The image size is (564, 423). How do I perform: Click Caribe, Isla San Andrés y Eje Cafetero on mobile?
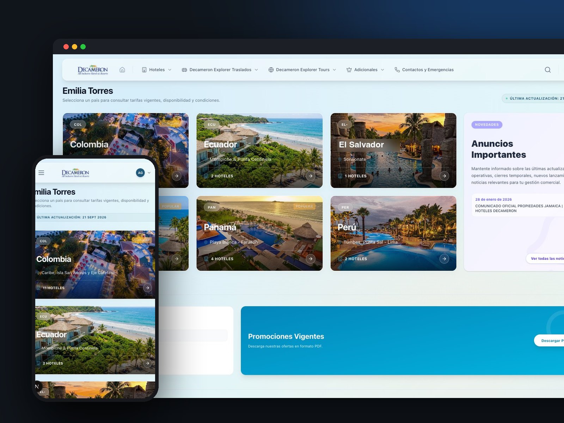click(x=78, y=272)
